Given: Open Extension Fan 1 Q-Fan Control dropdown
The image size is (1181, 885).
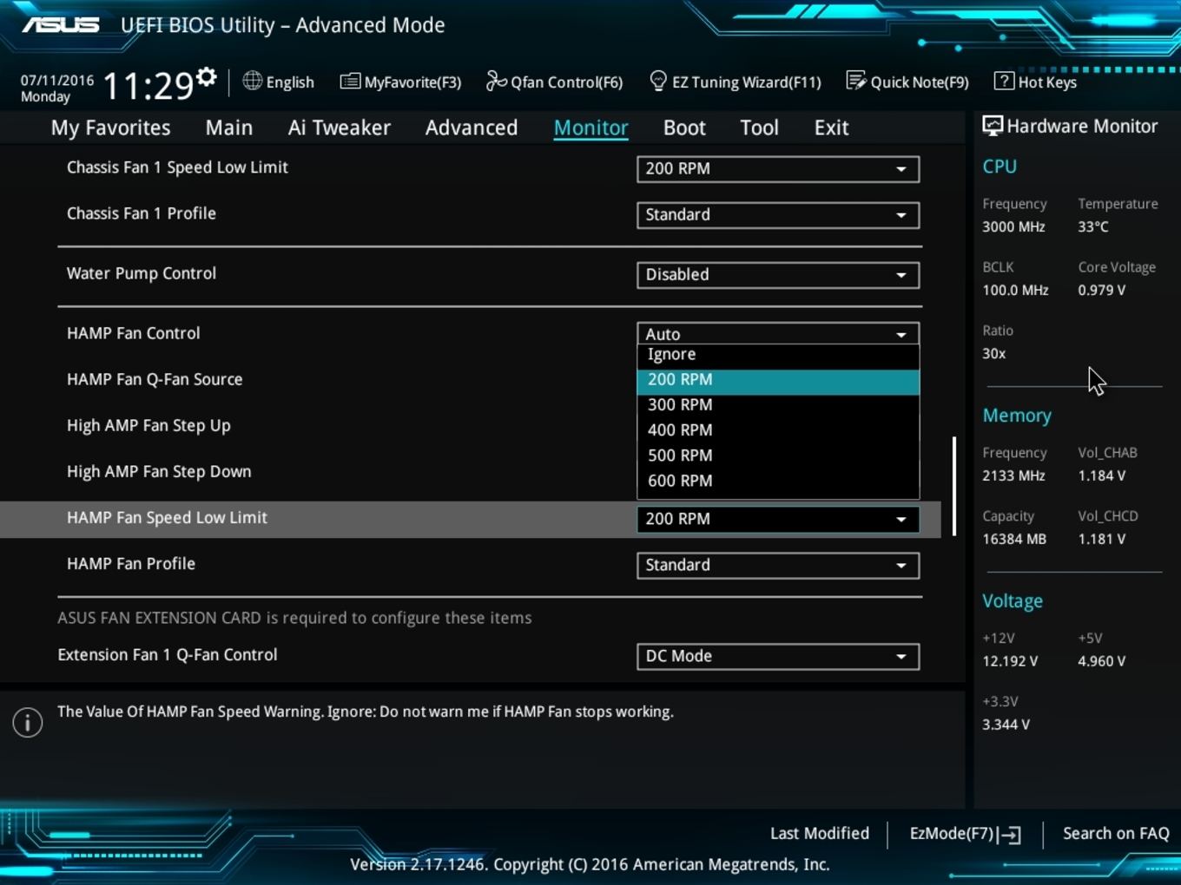Looking at the screenshot, I should click(778, 657).
